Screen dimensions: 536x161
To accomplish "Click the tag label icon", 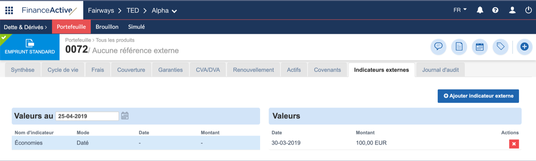I will 500,47.
